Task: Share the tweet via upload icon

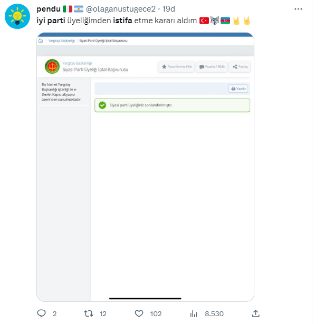Action: [255, 313]
